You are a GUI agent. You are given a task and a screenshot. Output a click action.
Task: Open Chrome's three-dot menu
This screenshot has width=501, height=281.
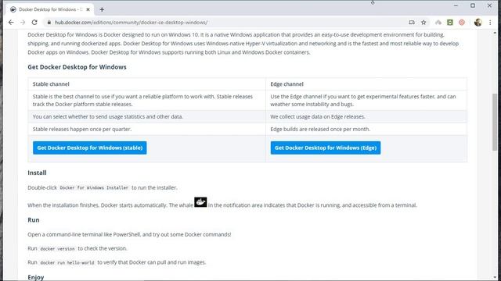click(490, 23)
